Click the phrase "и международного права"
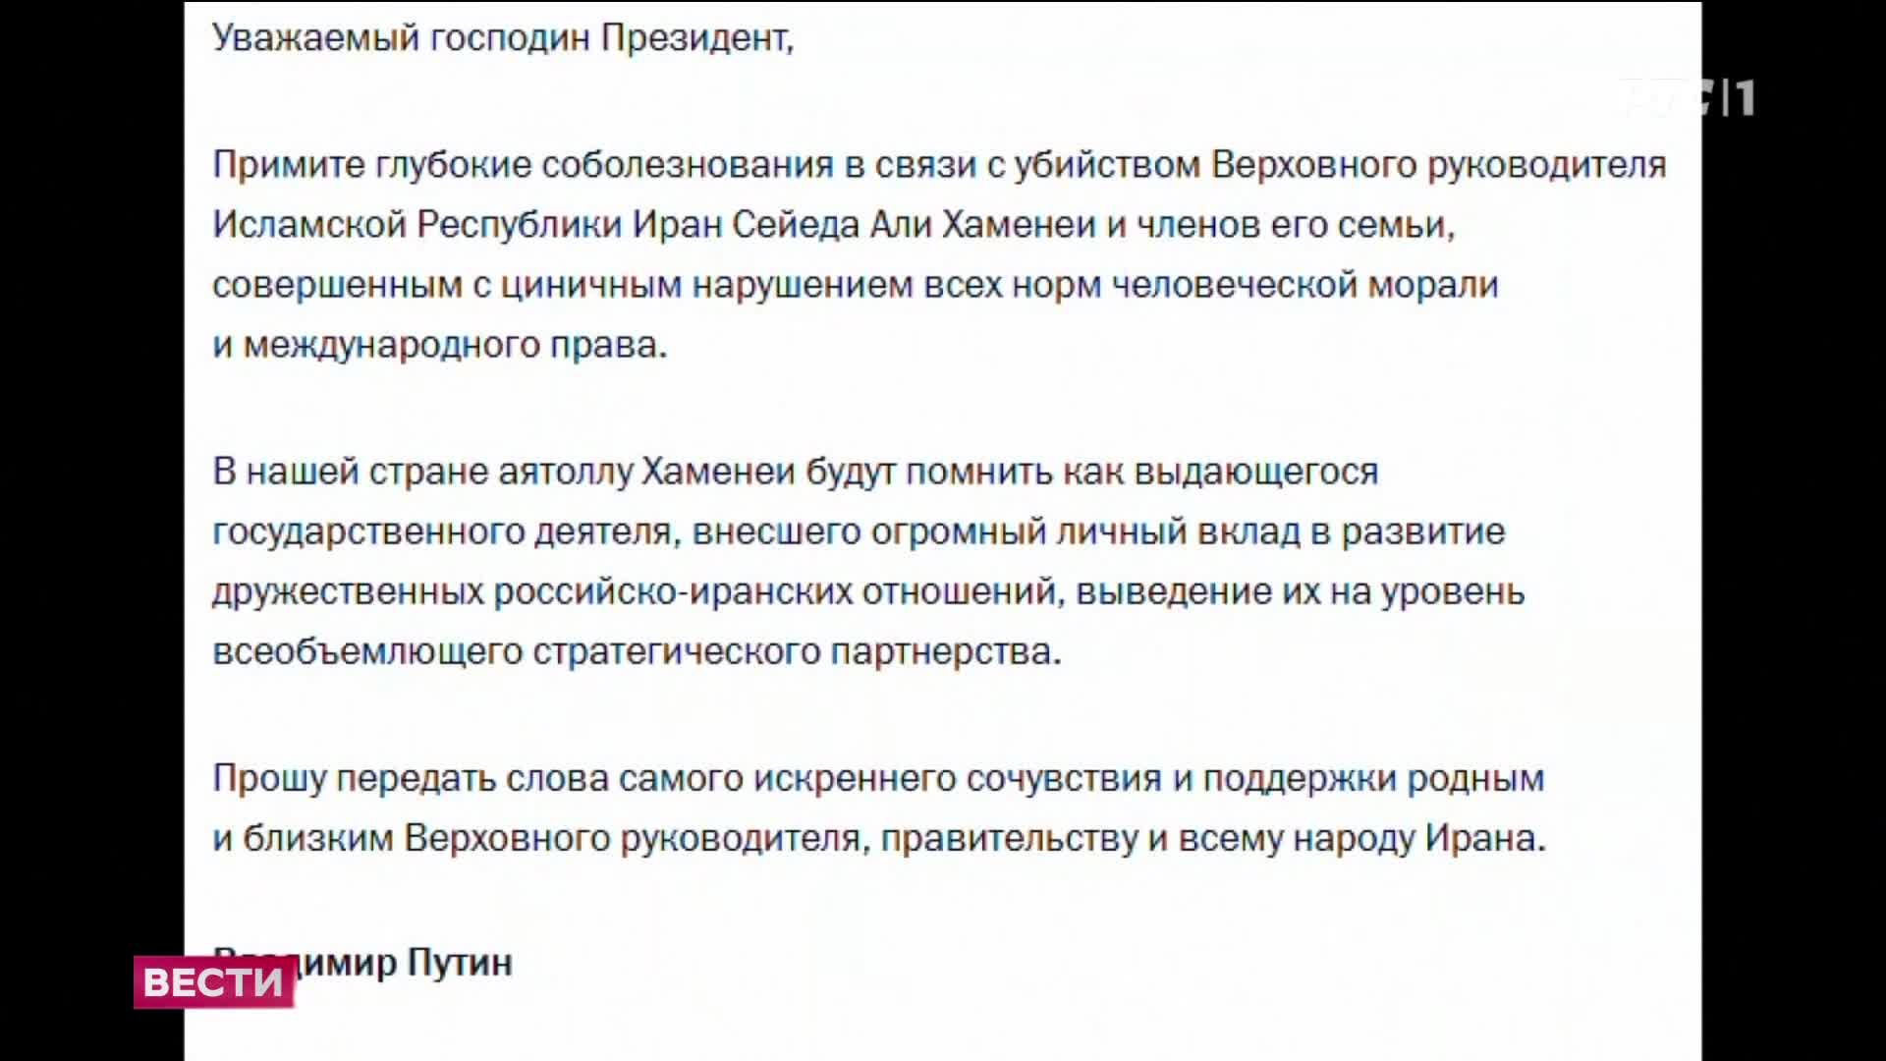The image size is (1886, 1061). (438, 345)
